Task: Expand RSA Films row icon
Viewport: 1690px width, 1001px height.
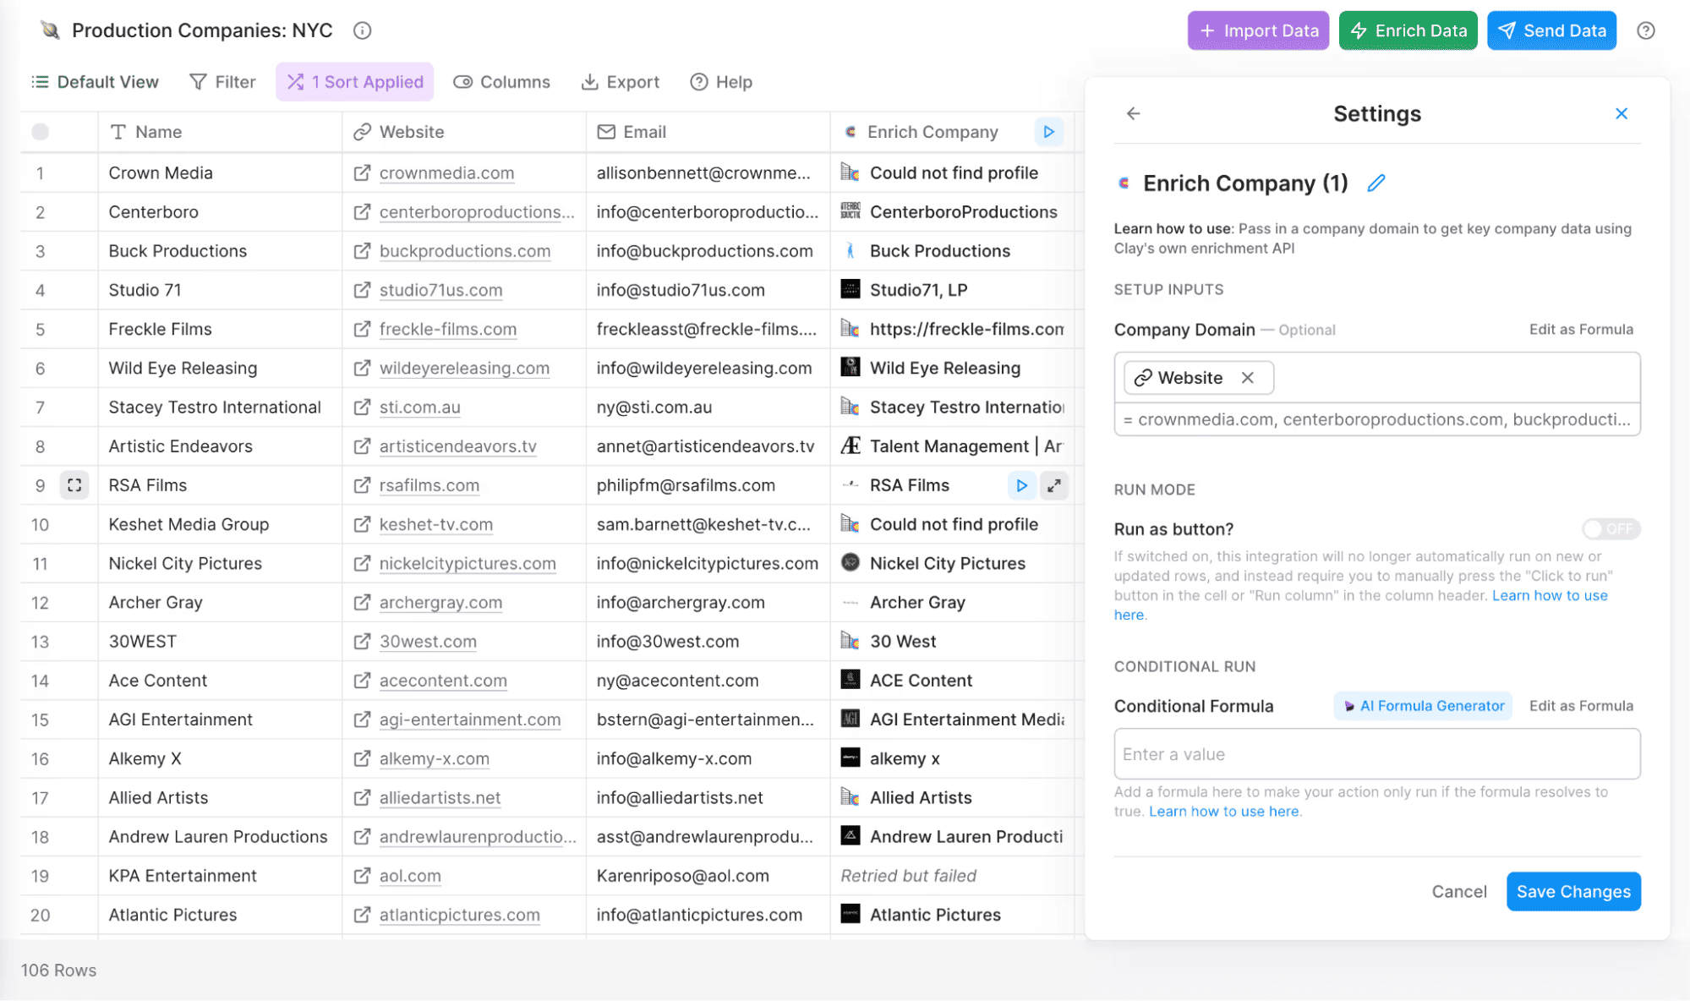Action: click(x=74, y=485)
